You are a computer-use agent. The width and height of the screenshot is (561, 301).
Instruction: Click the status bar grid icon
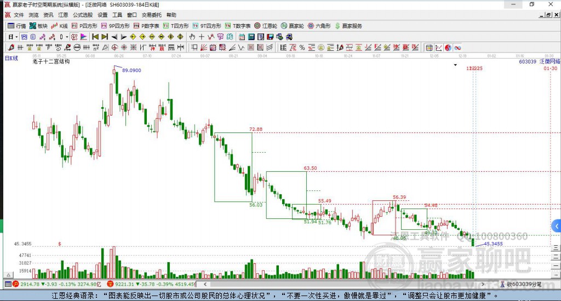tap(8, 284)
